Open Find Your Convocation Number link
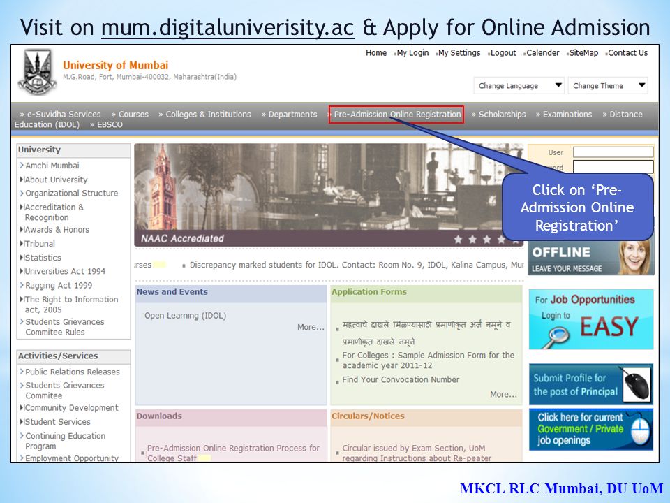This screenshot has height=503, width=670. pos(401,379)
